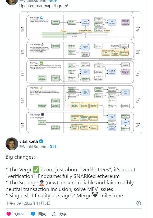Click the info circle icon
This screenshot has width=153, height=218.
(139, 203)
